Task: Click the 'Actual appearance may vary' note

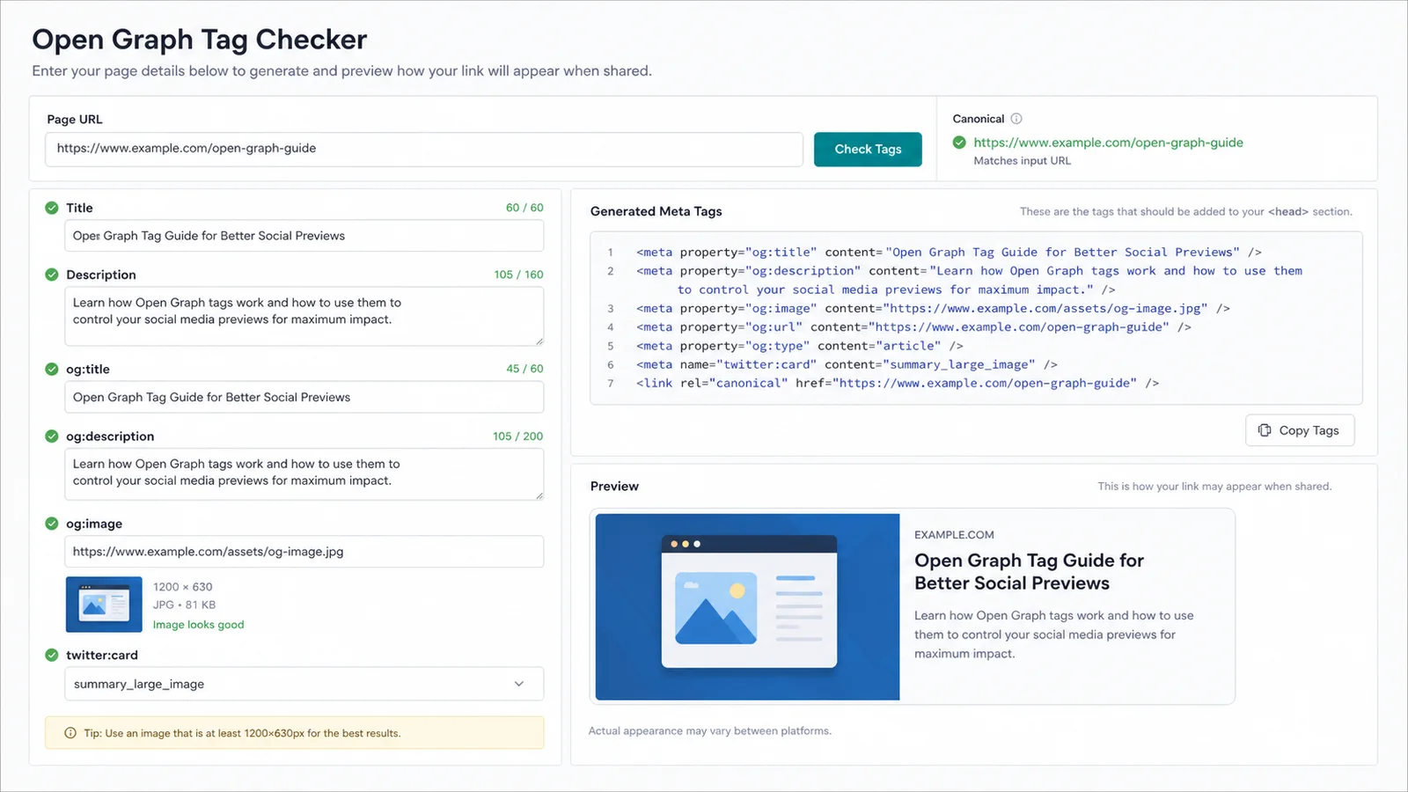Action: [710, 731]
